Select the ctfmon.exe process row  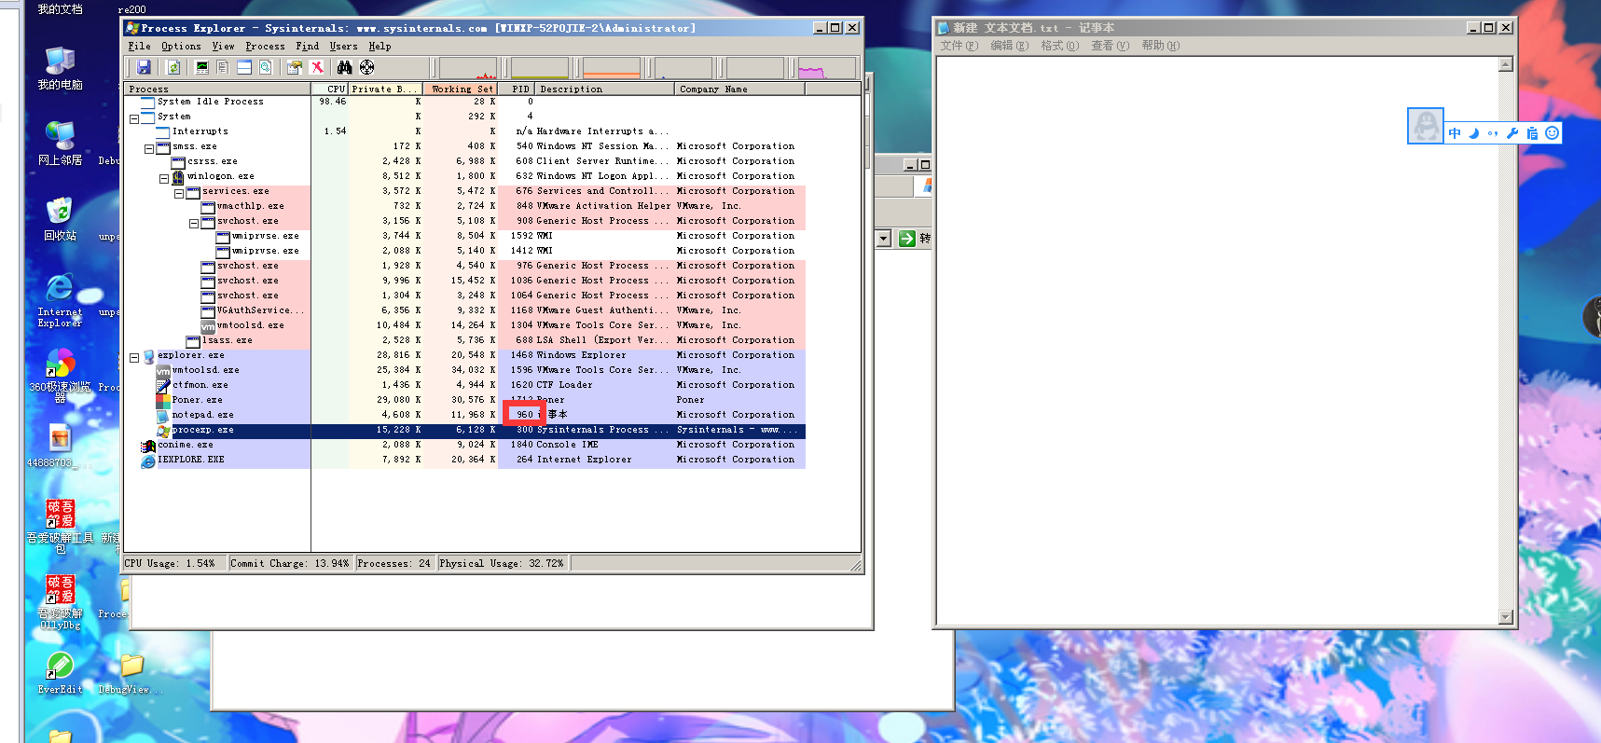(x=465, y=385)
